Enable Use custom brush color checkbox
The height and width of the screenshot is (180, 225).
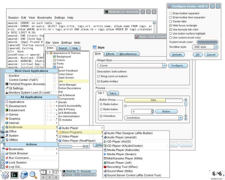click(170, 38)
